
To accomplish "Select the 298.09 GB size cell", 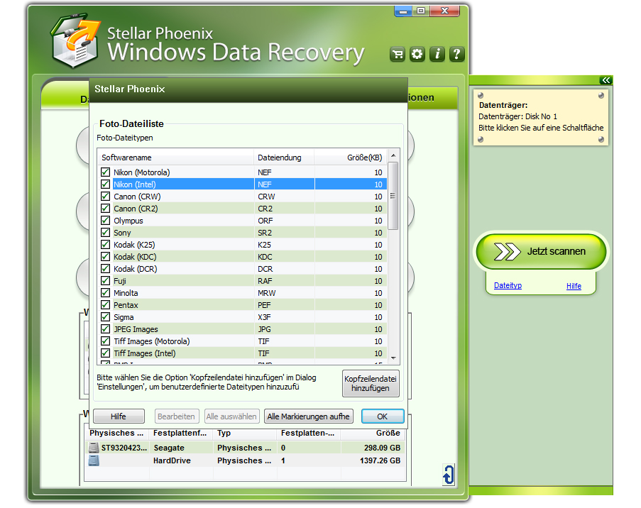I will (382, 448).
